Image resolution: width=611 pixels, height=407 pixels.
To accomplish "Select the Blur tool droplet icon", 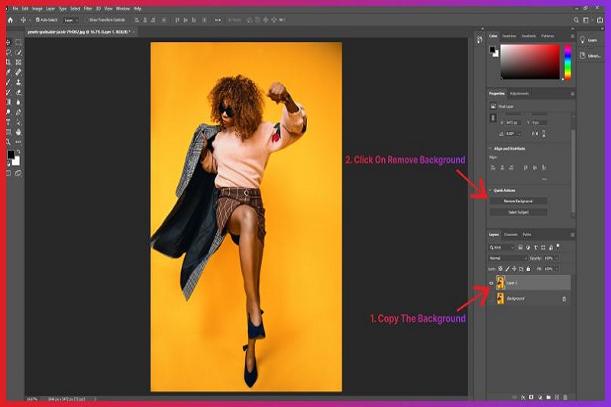I will 18,102.
